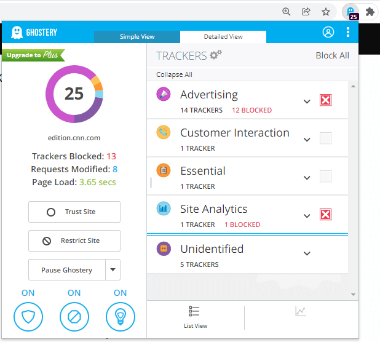Click the browser share page icon
Viewport: 380px width, 342px height.
click(306, 12)
